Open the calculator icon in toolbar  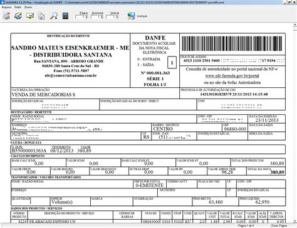point(65,16)
